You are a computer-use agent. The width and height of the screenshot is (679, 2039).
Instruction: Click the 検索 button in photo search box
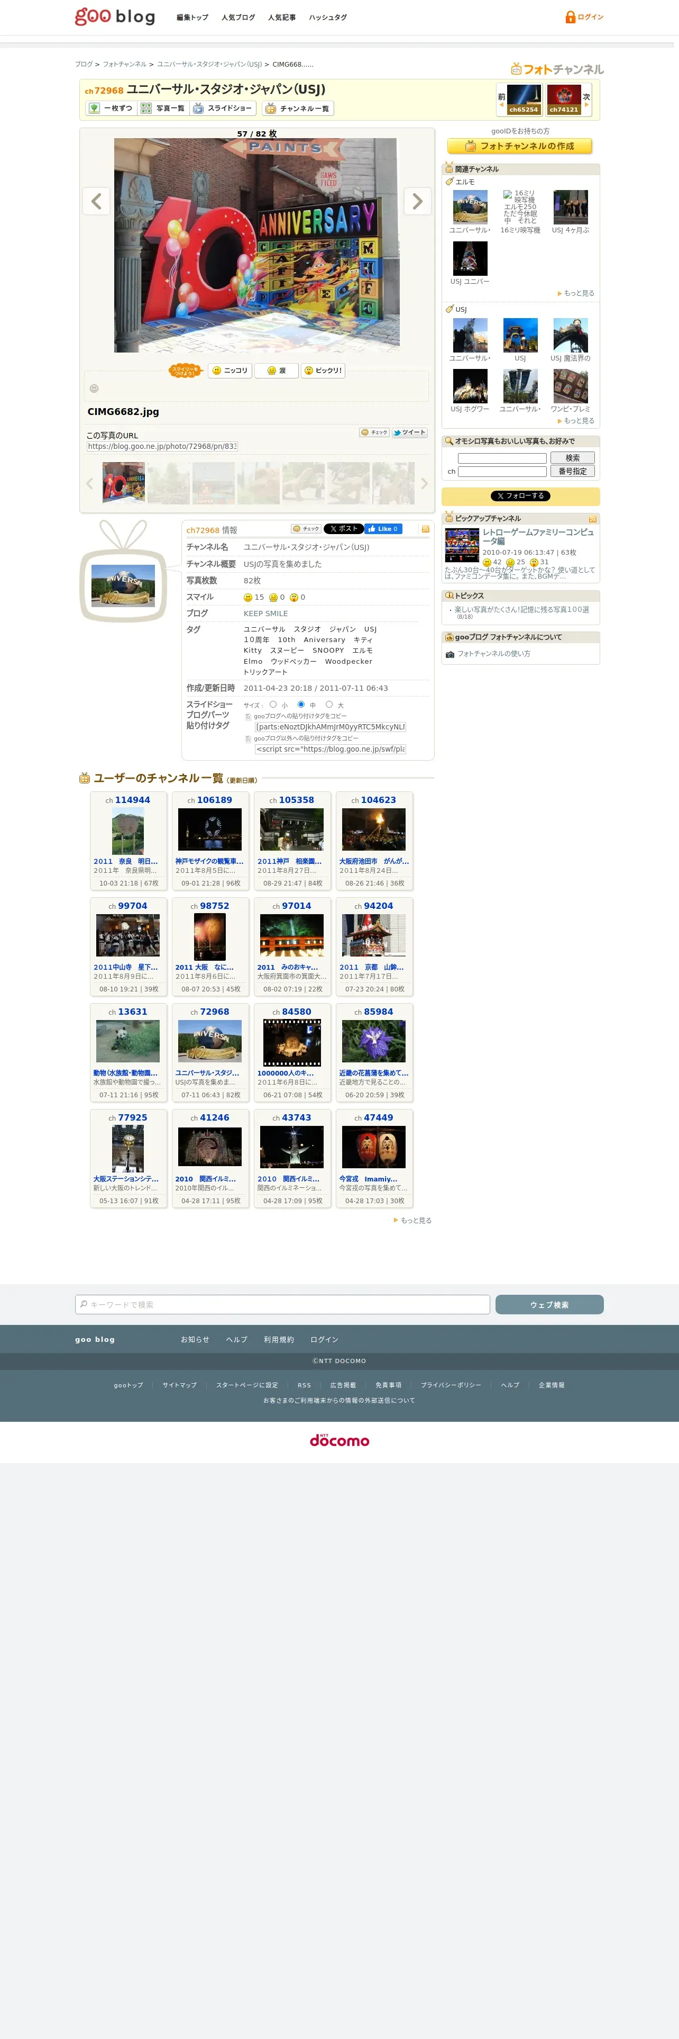(x=572, y=458)
